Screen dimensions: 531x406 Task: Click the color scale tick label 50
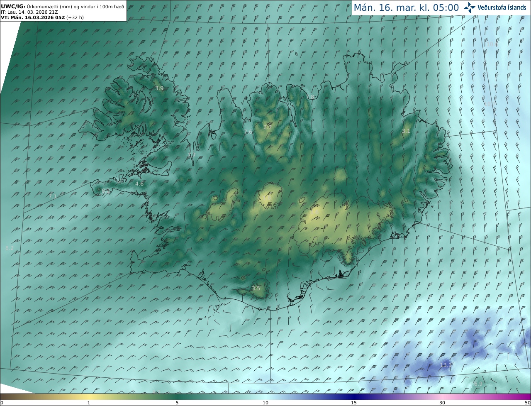click(528, 403)
